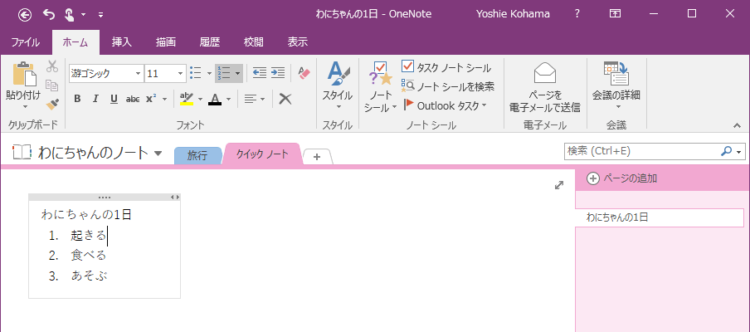The width and height of the screenshot is (750, 332).
Task: Increase indent of the paragraph
Action: (x=278, y=73)
